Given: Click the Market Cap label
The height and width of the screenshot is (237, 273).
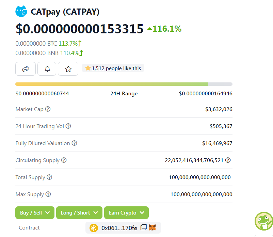Looking at the screenshot, I should pos(29,109).
